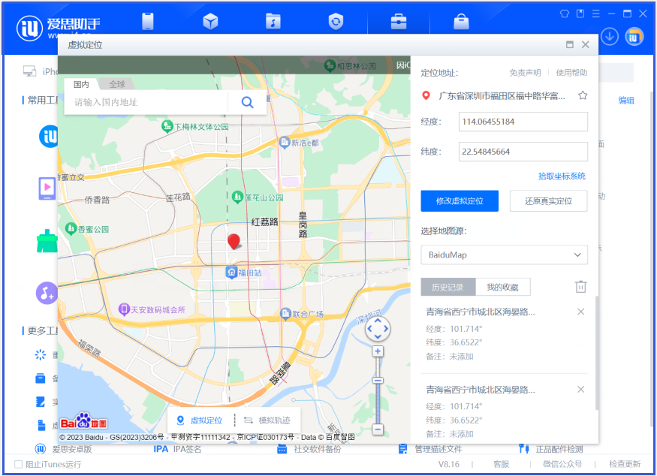Zoom in the map with plus button
Screen dimensions: 657x476
[378, 351]
